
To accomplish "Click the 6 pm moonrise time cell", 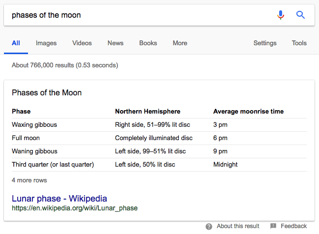I will pyautogui.click(x=220, y=138).
